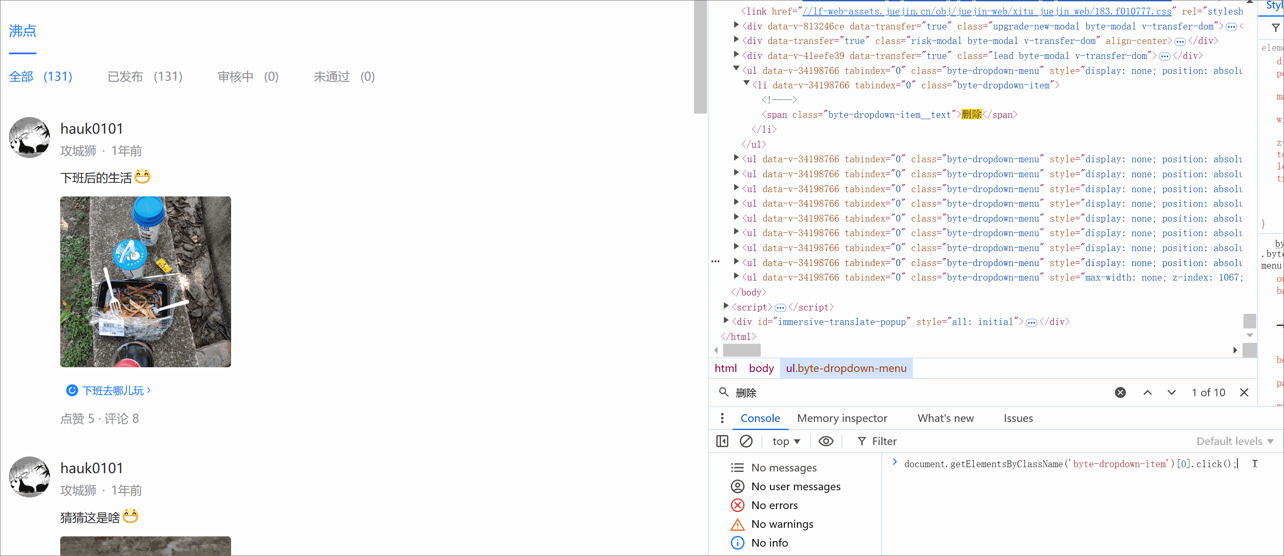This screenshot has height=556, width=1284.
Task: Clear the 删除 search query with the X icon
Action: (x=1120, y=392)
